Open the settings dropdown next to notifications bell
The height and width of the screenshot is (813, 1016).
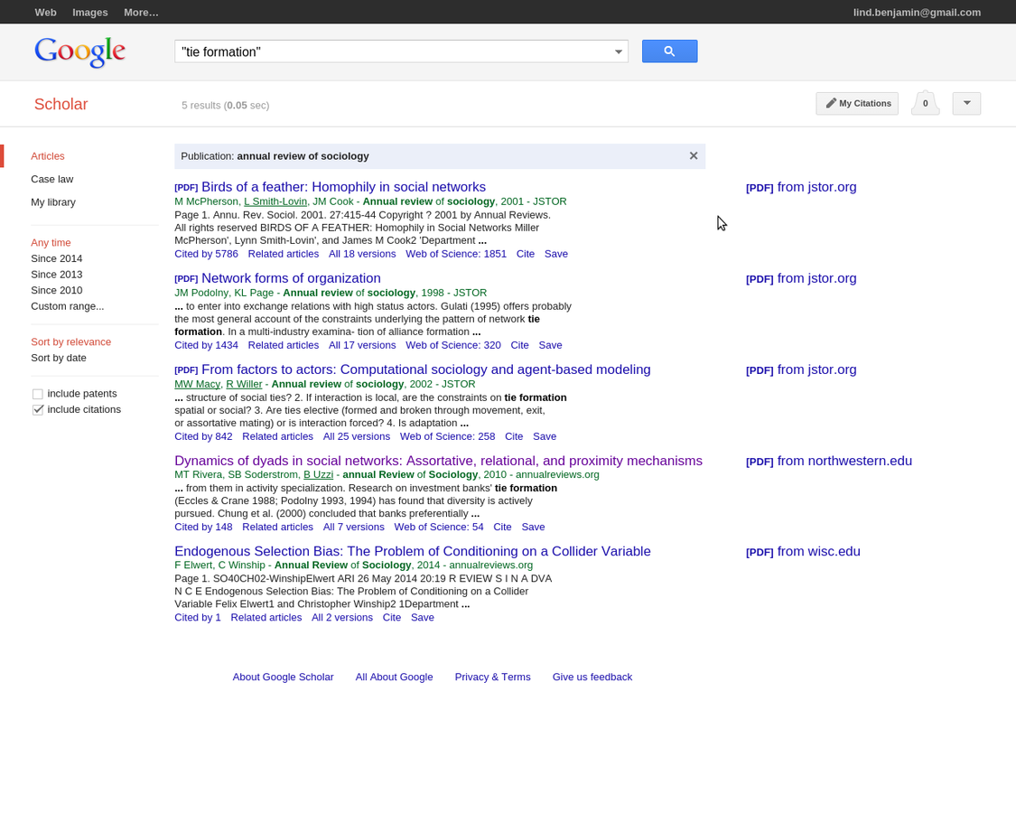(966, 104)
